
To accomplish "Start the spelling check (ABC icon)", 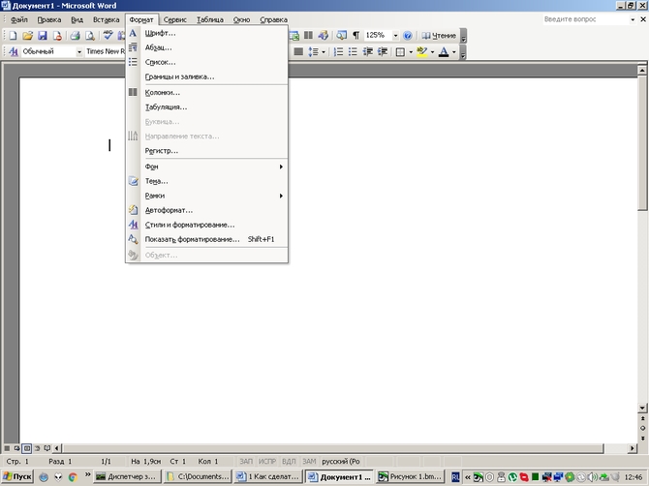I will coord(106,35).
